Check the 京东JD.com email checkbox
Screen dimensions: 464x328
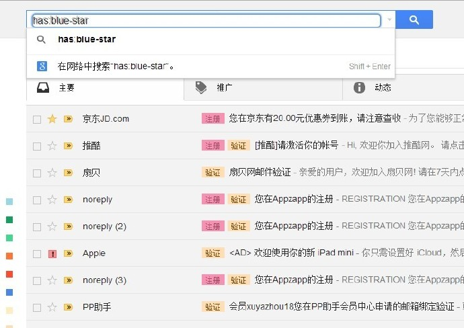coord(37,120)
